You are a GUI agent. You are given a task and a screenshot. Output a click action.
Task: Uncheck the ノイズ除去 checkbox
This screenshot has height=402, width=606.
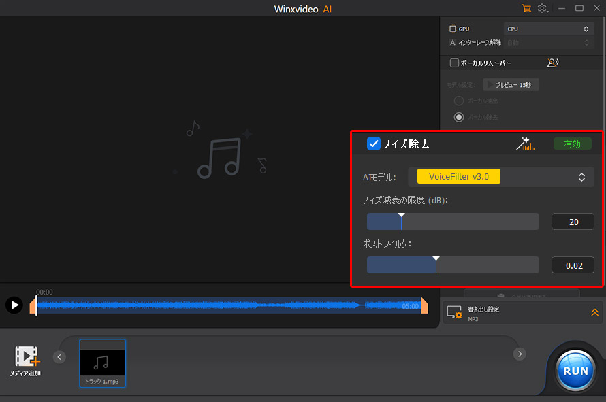(x=373, y=144)
